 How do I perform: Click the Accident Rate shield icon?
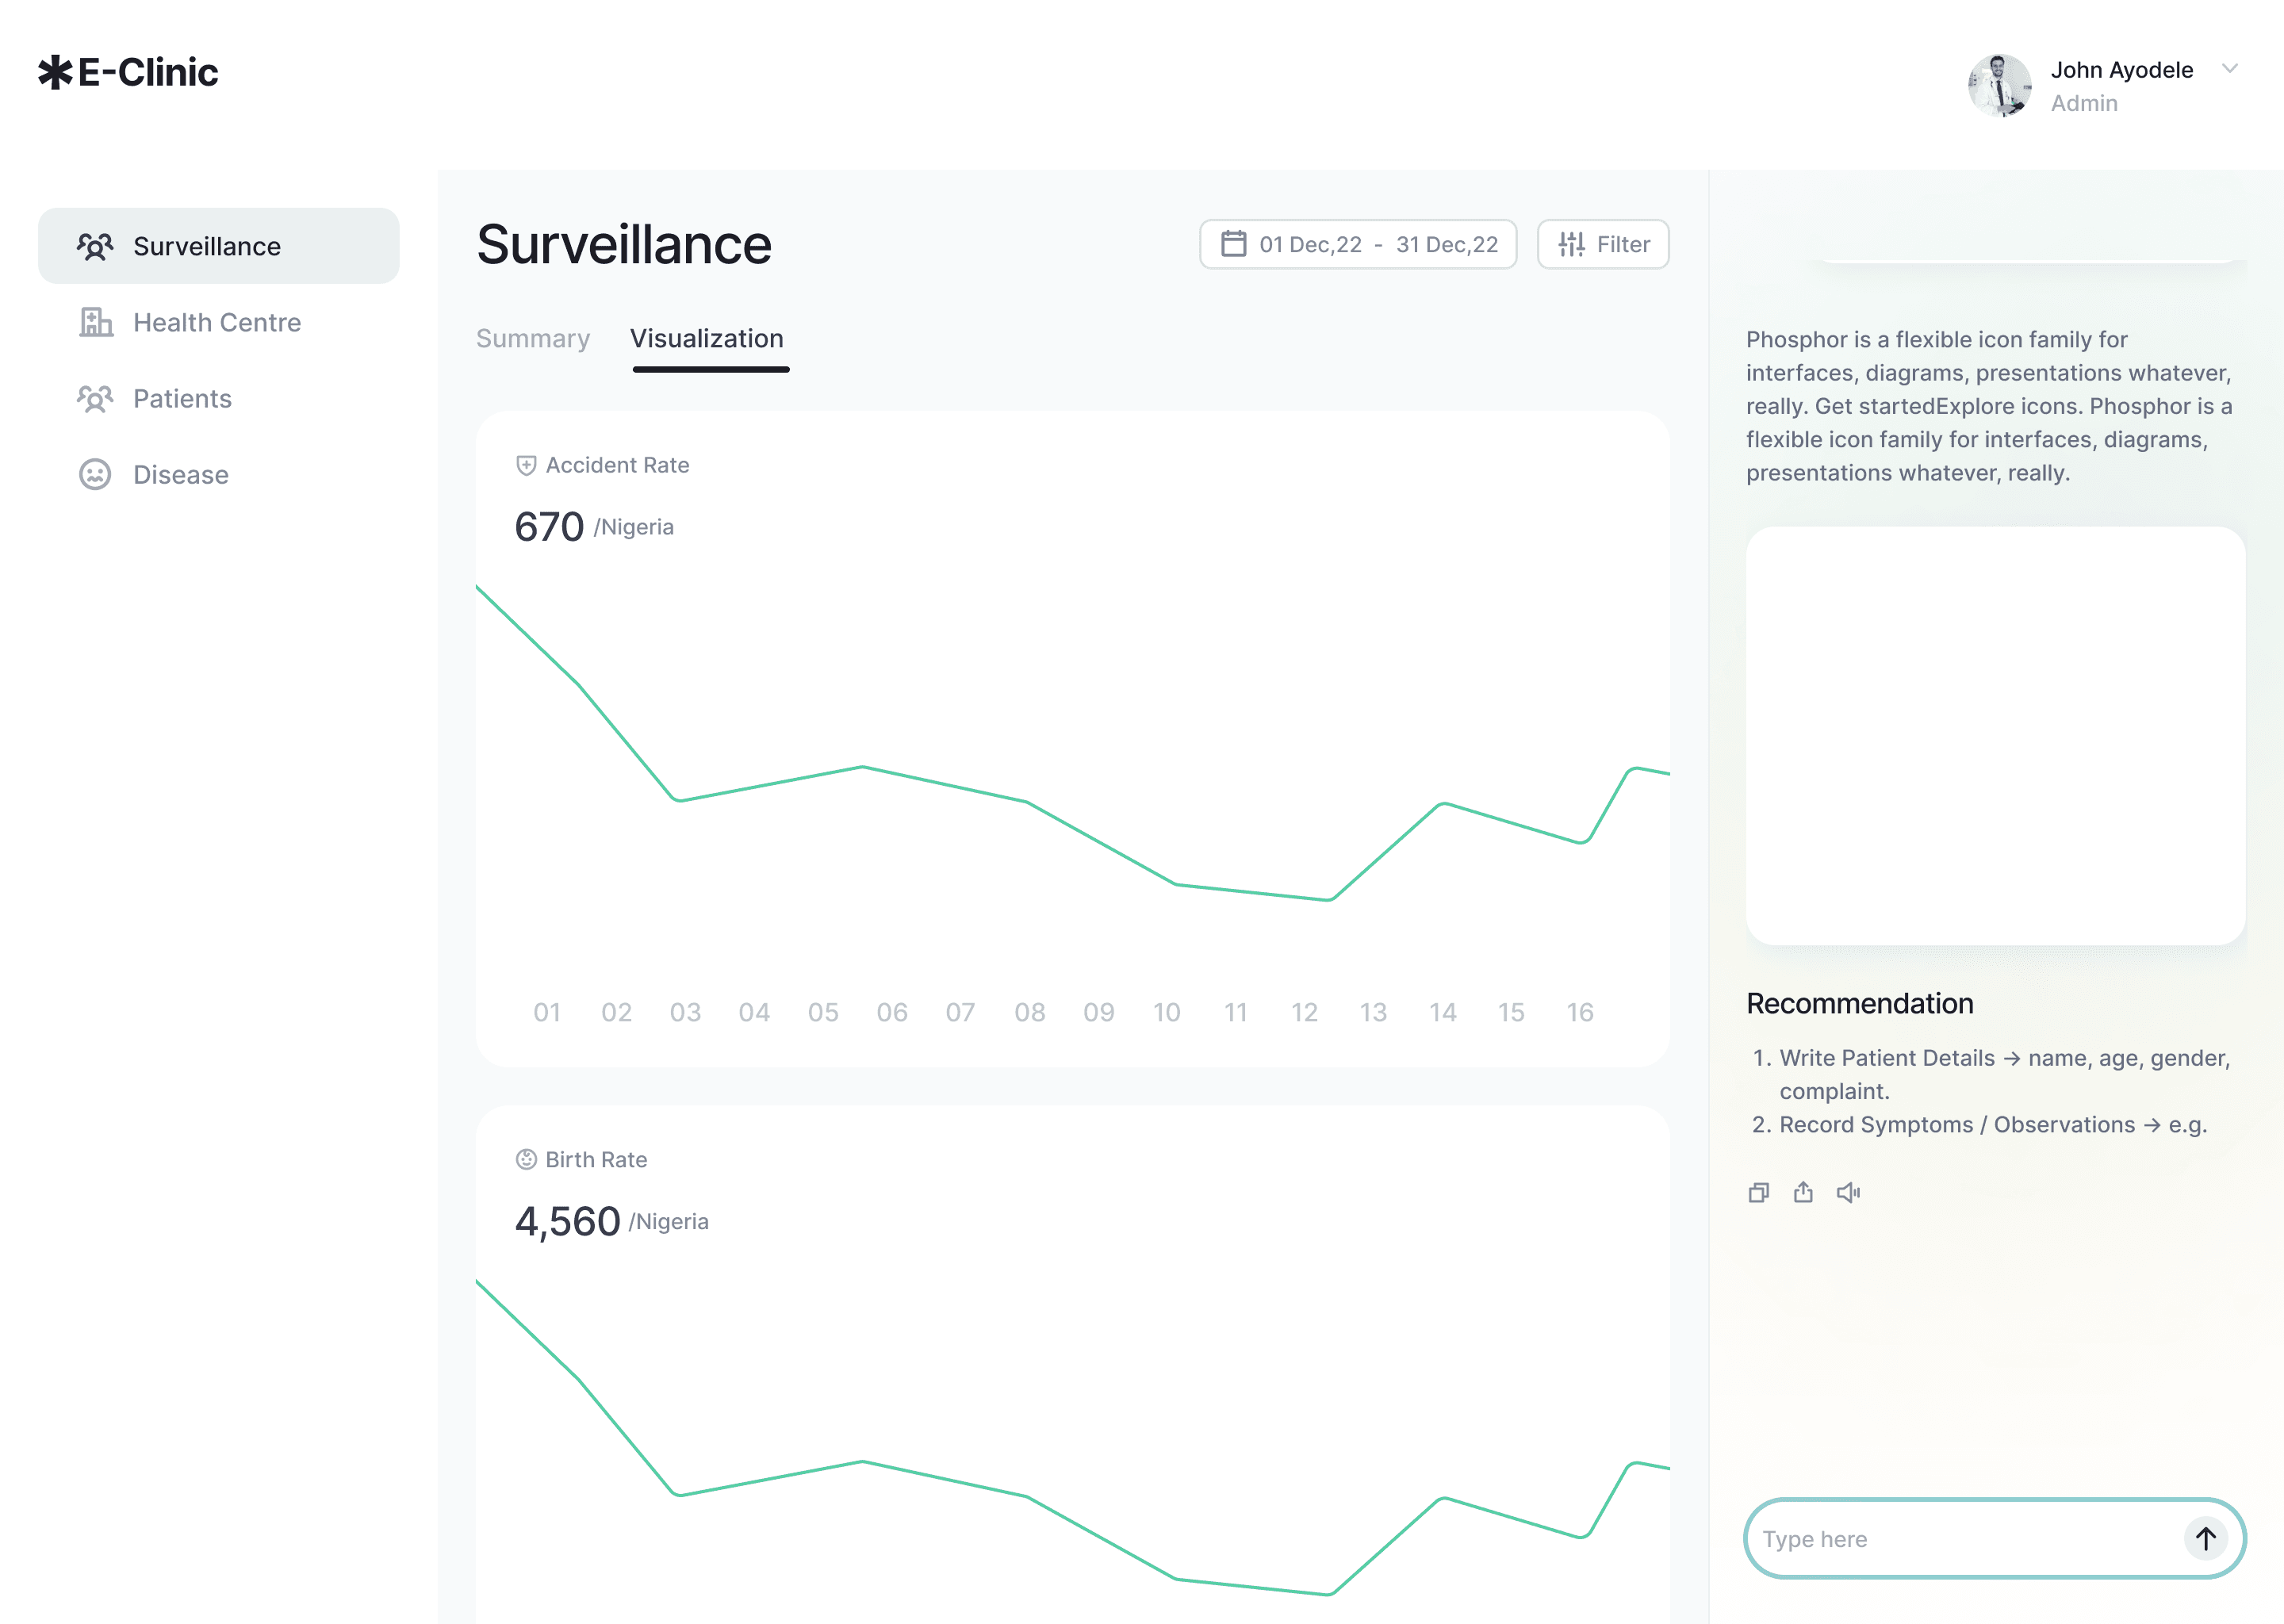click(526, 465)
